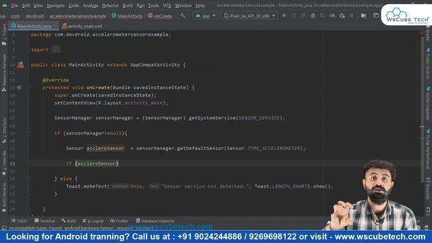The width and height of the screenshot is (432, 243).
Task: Click the underlined accleroSensor variable on line 21
Action: click(x=105, y=148)
